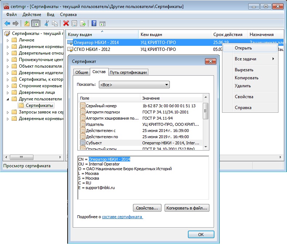Click the Help question mark toolbar icon
287x244 pixels.
pyautogui.click(x=94, y=23)
